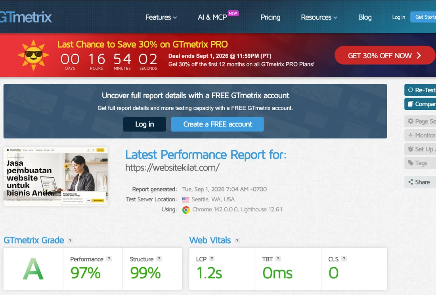Click the grade A letter

(33, 269)
